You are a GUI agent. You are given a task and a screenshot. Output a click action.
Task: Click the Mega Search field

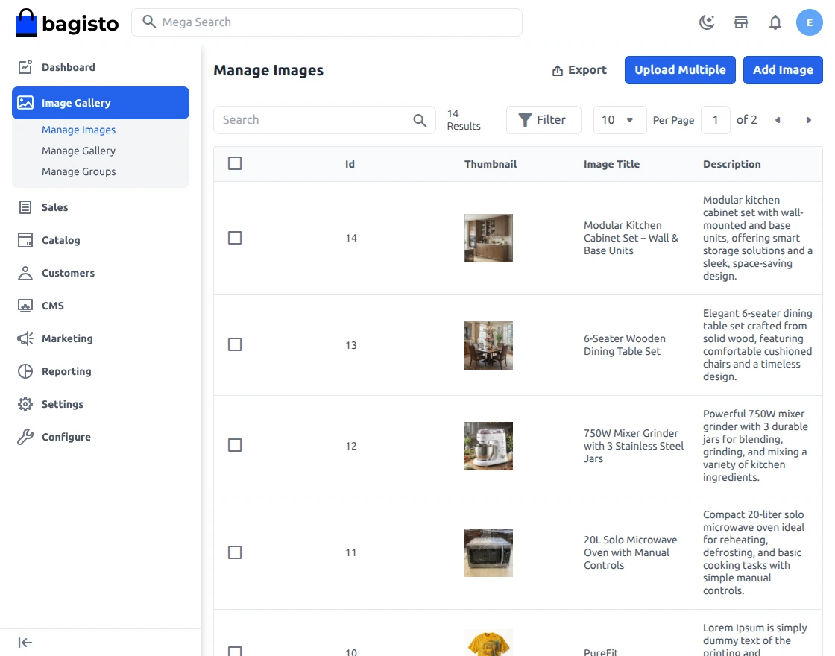tap(327, 22)
